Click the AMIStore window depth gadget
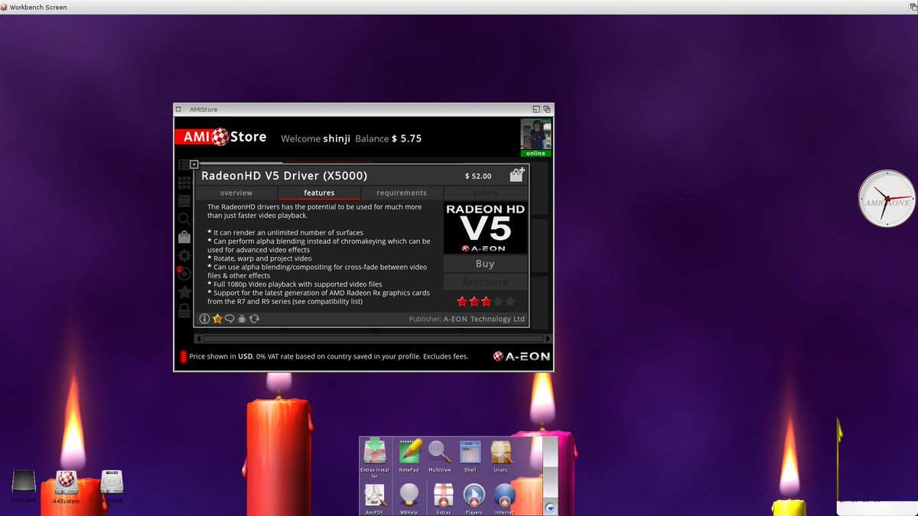918x516 pixels. pyautogui.click(x=547, y=109)
